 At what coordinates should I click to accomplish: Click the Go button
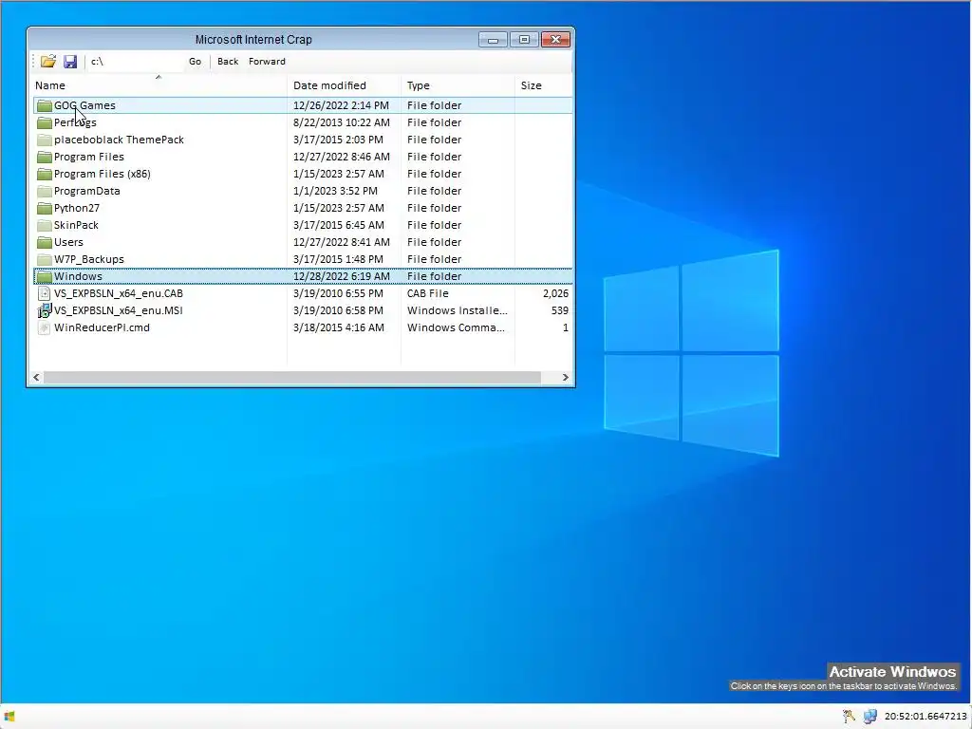[195, 62]
